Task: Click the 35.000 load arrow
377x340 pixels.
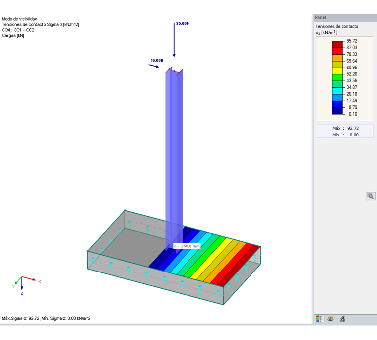Action: [x=174, y=40]
